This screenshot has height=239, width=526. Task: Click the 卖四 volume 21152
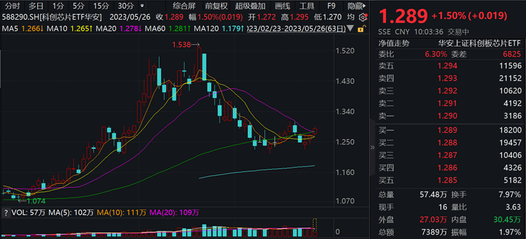(511, 79)
